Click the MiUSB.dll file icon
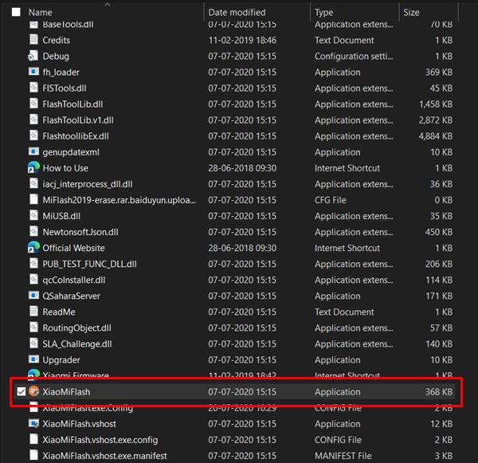Image resolution: width=478 pixels, height=463 pixels. pyautogui.click(x=33, y=215)
